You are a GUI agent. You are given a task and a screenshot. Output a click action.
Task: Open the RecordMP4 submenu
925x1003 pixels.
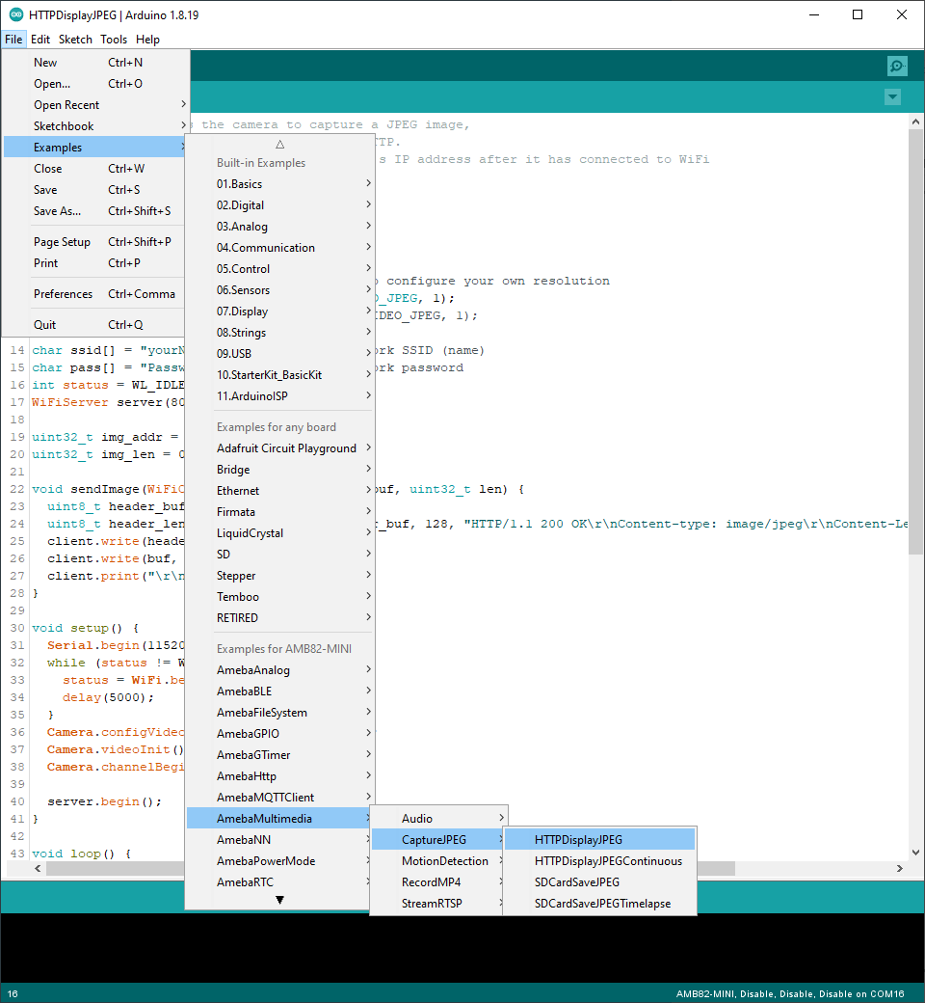pos(439,881)
